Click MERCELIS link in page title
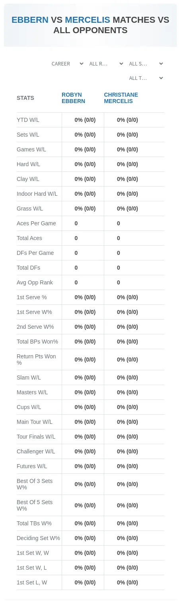The image size is (181, 604). pyautogui.click(x=88, y=20)
